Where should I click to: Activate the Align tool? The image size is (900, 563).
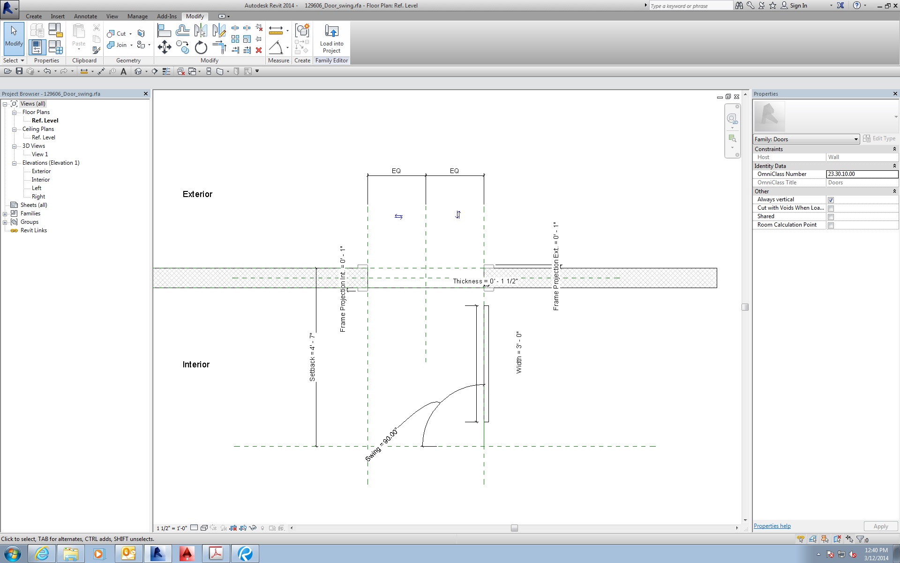[x=164, y=31]
